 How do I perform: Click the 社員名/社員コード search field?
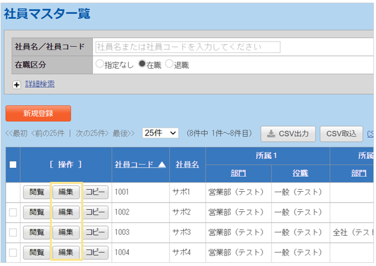click(188, 47)
